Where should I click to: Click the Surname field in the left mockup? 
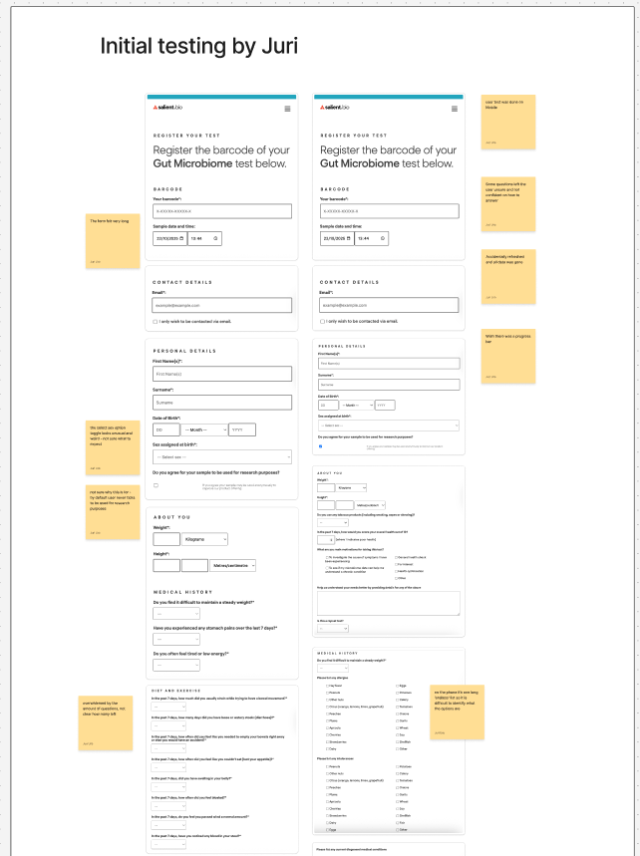tap(222, 403)
